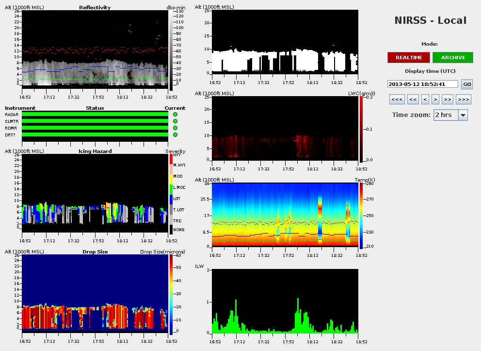Click the Reflectivity radar plot
The image size is (481, 351).
pos(96,49)
